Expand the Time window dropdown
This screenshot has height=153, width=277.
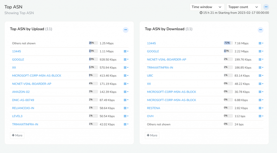point(207,7)
